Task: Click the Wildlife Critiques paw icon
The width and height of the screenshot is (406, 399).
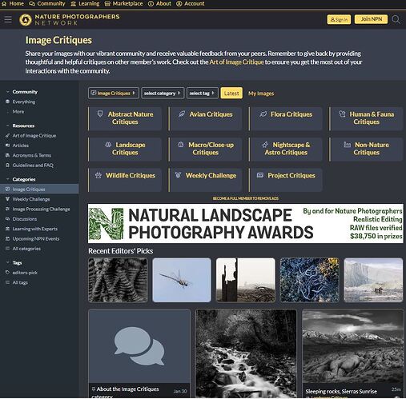Action: click(x=98, y=175)
